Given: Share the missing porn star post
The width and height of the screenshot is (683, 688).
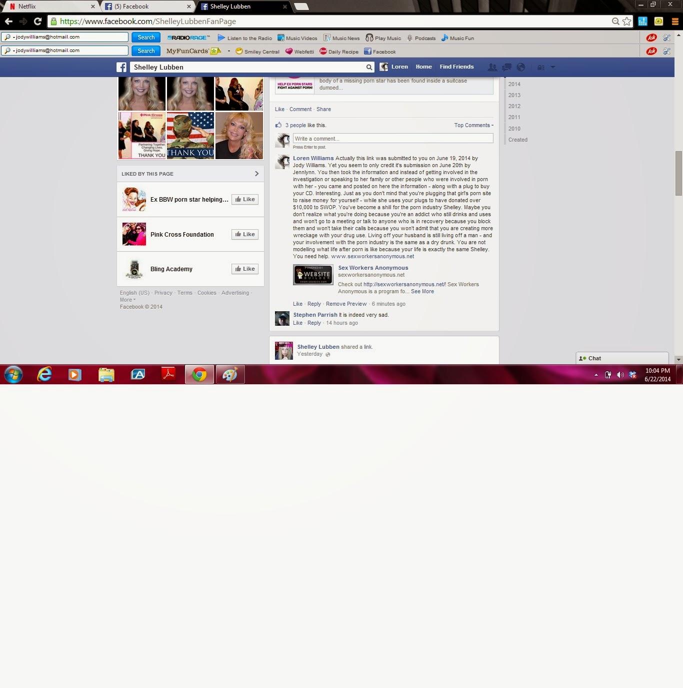Looking at the screenshot, I should [x=323, y=109].
